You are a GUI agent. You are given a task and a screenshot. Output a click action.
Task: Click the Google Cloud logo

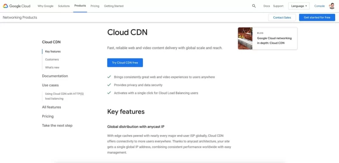17,6
